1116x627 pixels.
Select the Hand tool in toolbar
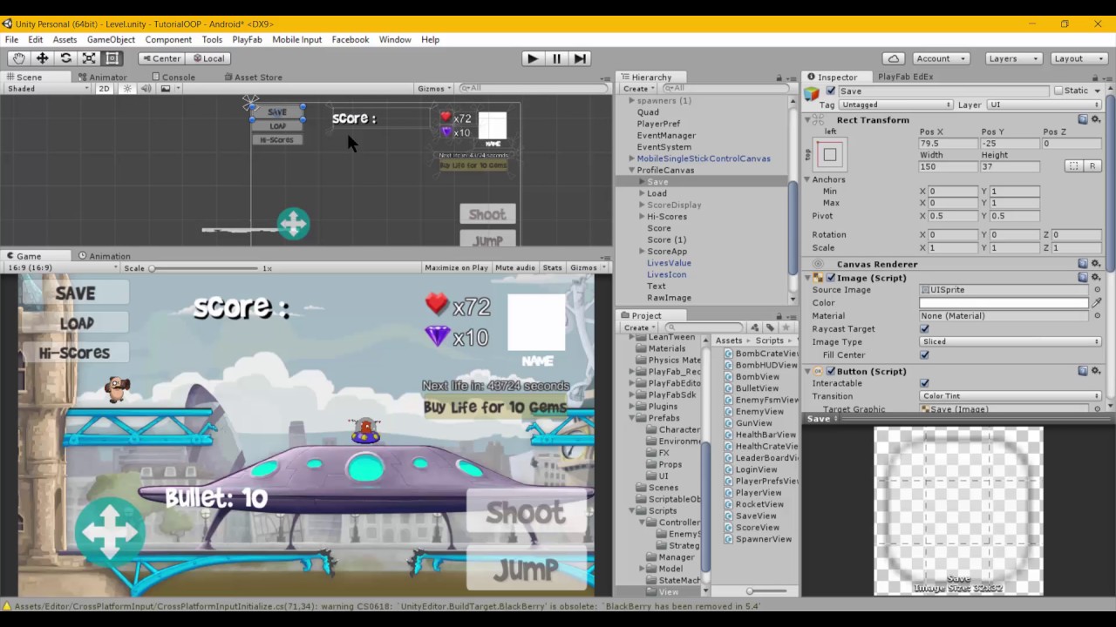18,58
